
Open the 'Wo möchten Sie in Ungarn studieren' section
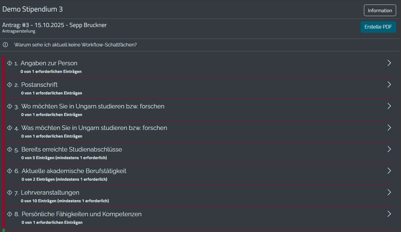pos(93,106)
